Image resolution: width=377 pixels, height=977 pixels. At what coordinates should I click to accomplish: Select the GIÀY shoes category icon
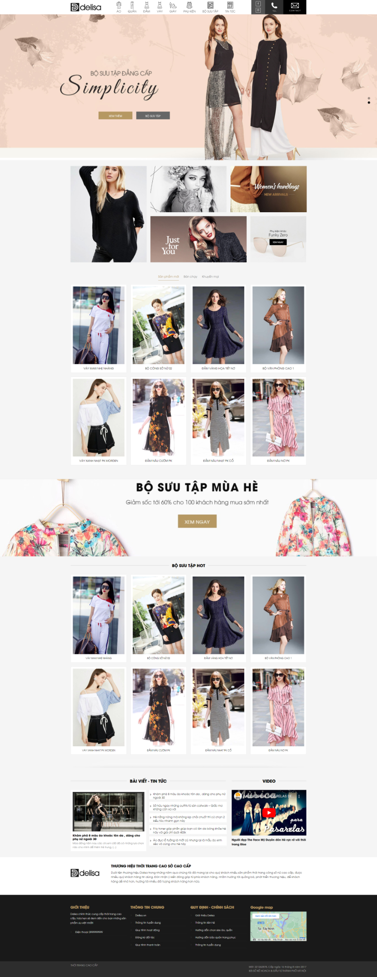click(x=173, y=7)
